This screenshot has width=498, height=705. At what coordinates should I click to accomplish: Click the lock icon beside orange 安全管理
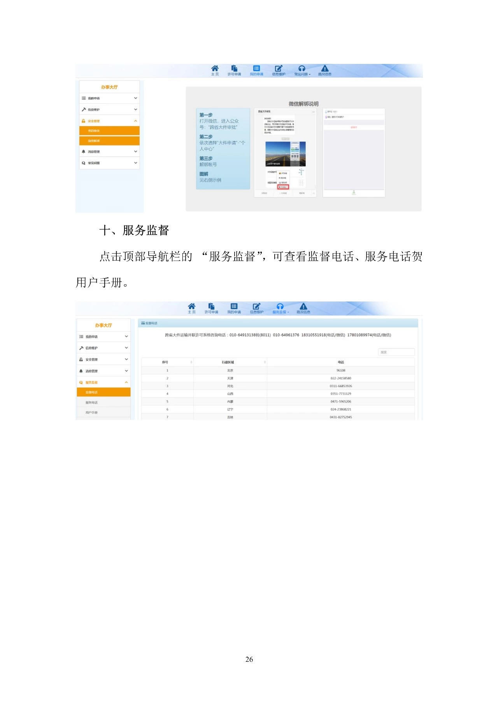point(83,121)
